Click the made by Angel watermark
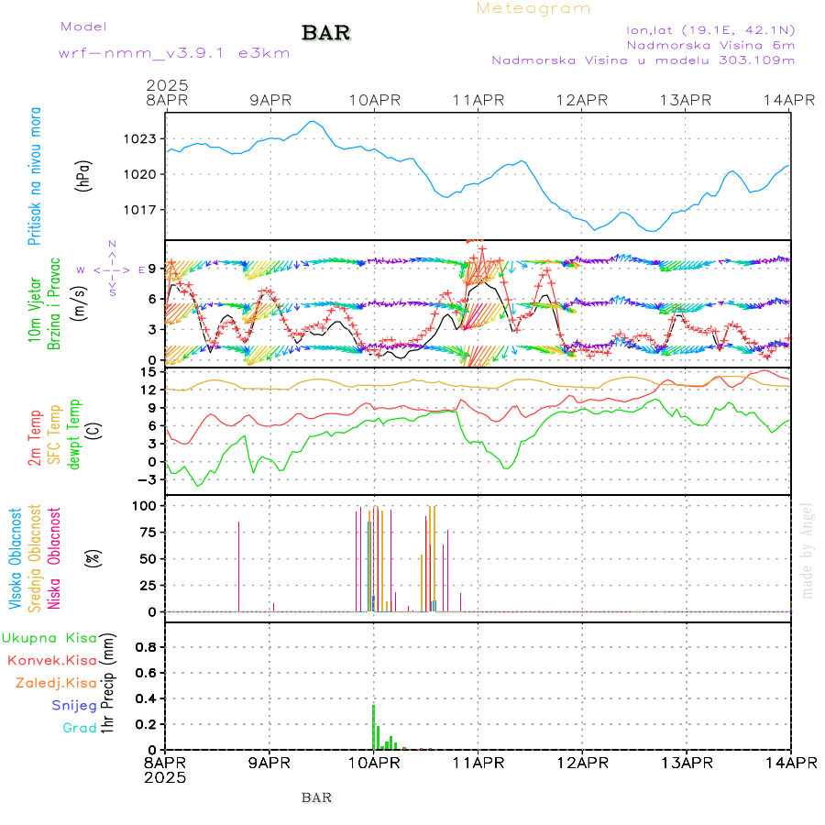 pyautogui.click(x=808, y=550)
